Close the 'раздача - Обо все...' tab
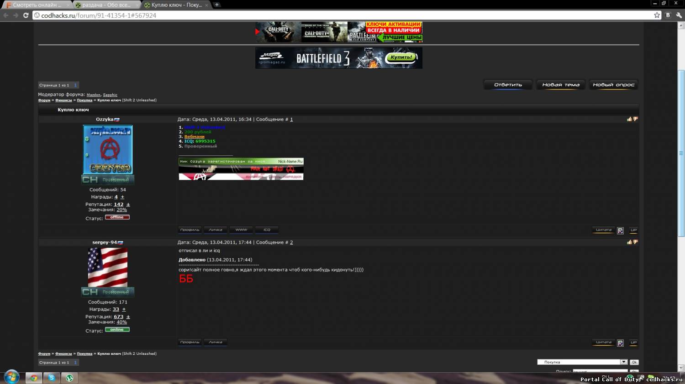685x384 pixels. (x=138, y=5)
